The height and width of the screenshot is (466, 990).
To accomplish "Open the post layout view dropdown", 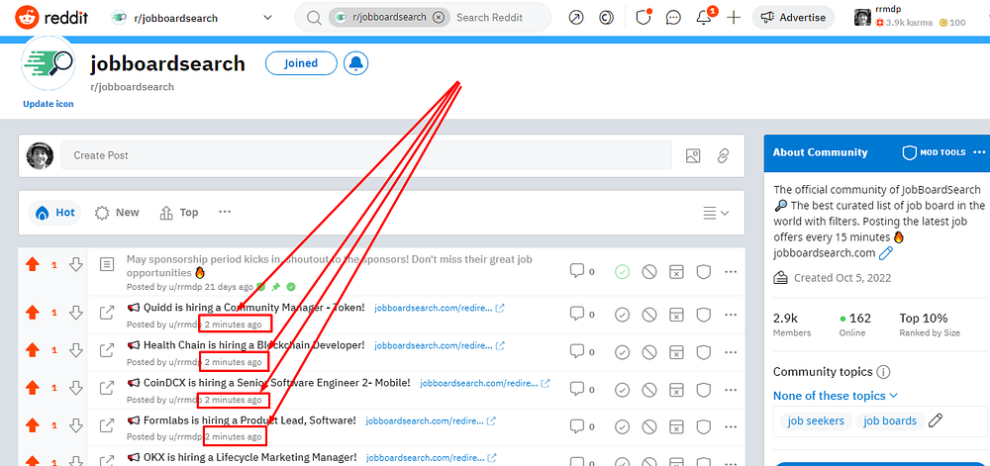I will point(716,213).
